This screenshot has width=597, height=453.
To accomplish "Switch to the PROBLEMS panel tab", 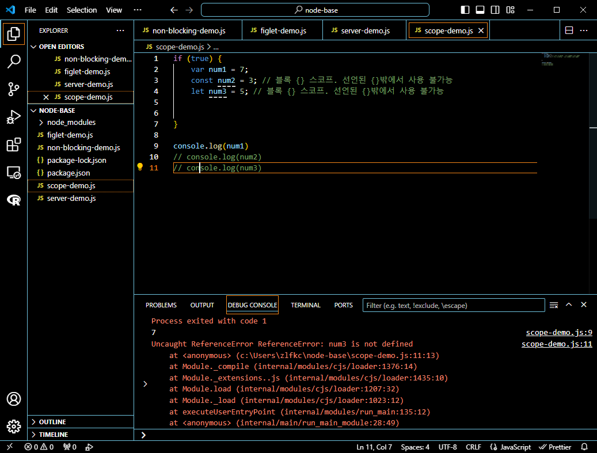I will pyautogui.click(x=161, y=305).
